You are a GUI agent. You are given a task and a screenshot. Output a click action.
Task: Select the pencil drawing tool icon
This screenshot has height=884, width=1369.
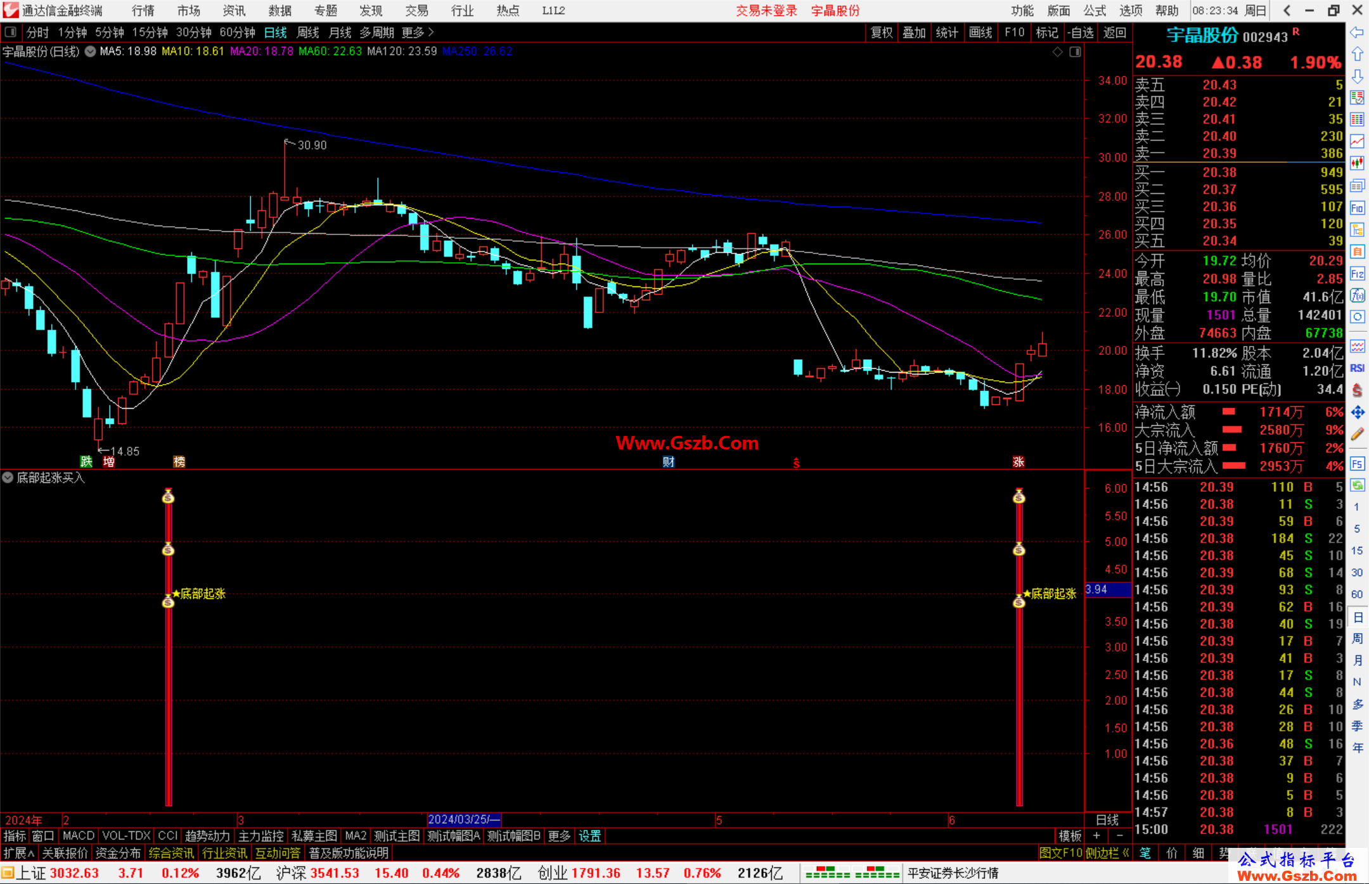(1357, 434)
